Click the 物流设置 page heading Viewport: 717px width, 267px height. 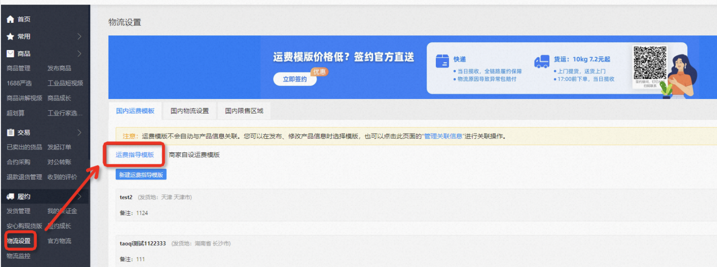click(125, 22)
